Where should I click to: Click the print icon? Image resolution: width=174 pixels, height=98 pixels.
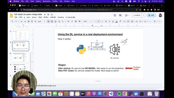click(29, 22)
